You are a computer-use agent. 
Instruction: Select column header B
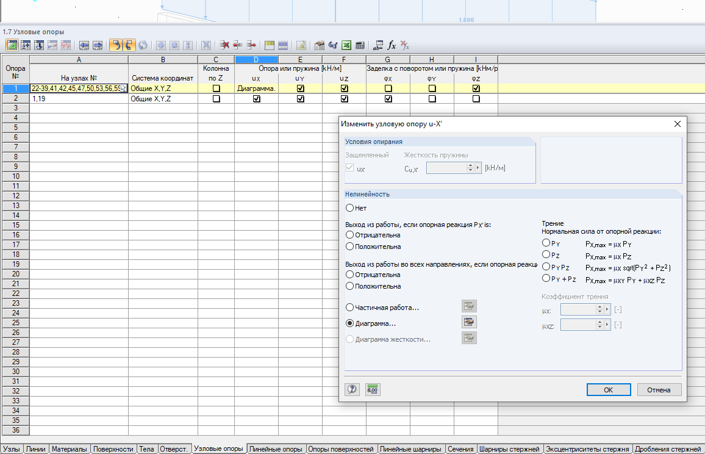click(163, 59)
